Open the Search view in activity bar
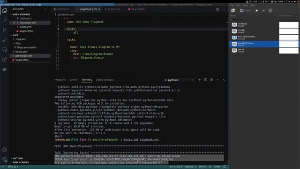The image size is (300, 169). coord(5,20)
